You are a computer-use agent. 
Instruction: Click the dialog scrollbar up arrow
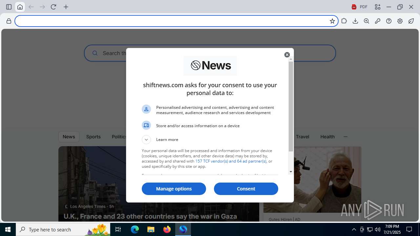[291, 59]
